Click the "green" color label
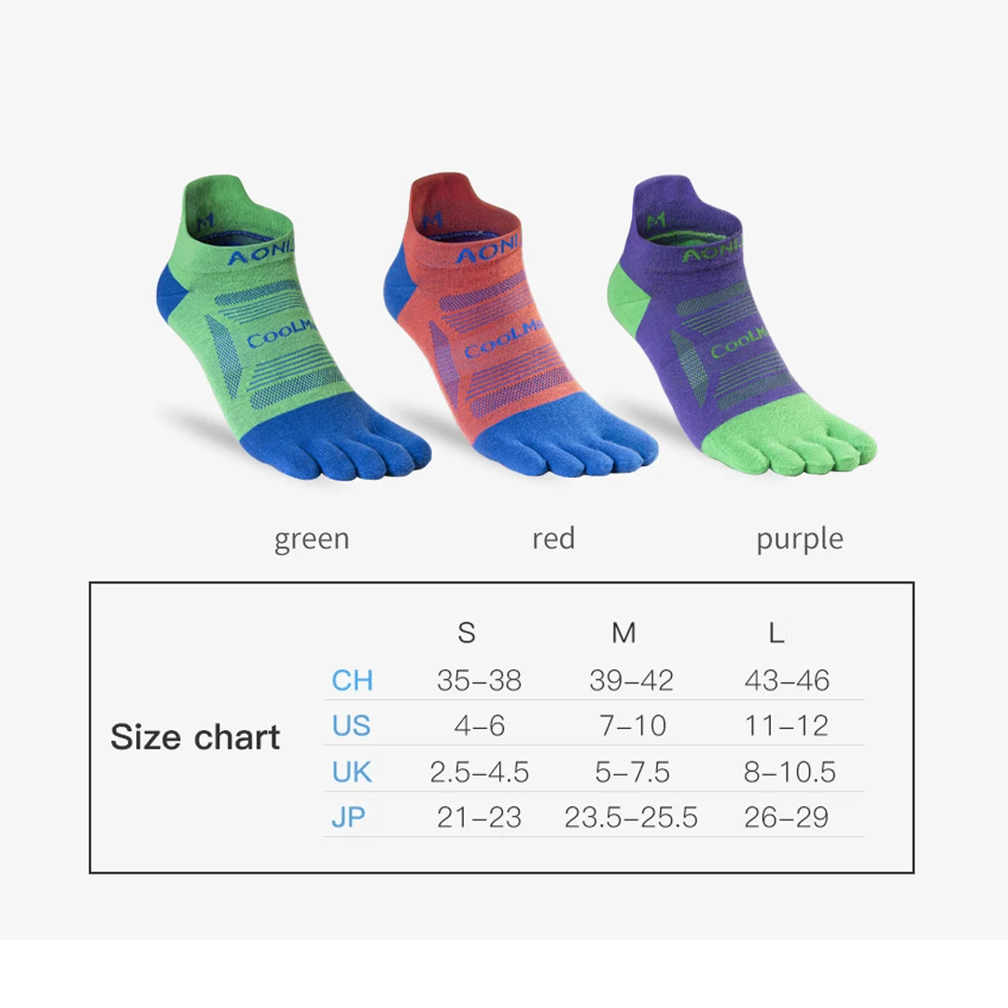Viewport: 1008px width, 1008px height. point(312,539)
